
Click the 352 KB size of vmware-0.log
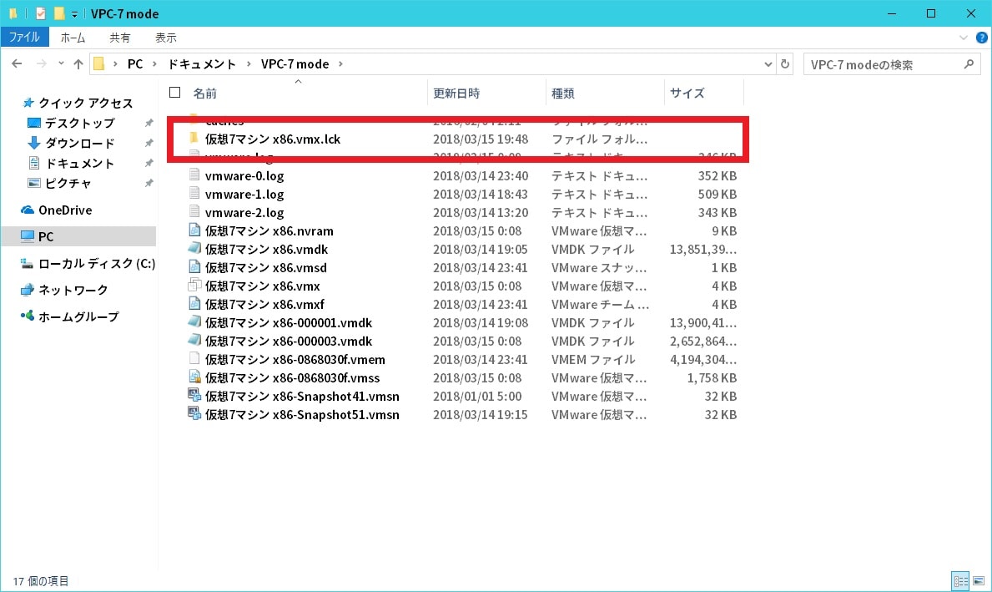(717, 175)
